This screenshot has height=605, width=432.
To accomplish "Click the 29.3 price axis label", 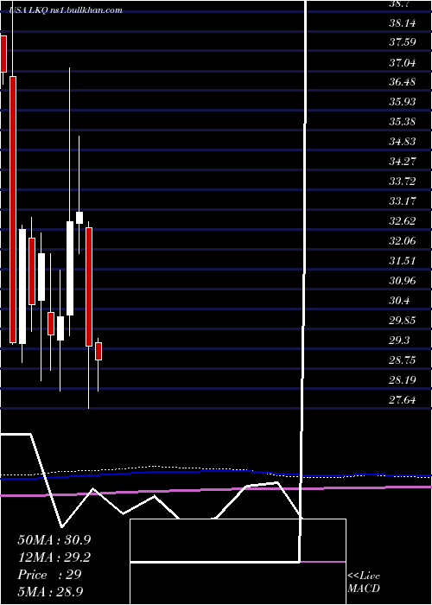I will (399, 341).
